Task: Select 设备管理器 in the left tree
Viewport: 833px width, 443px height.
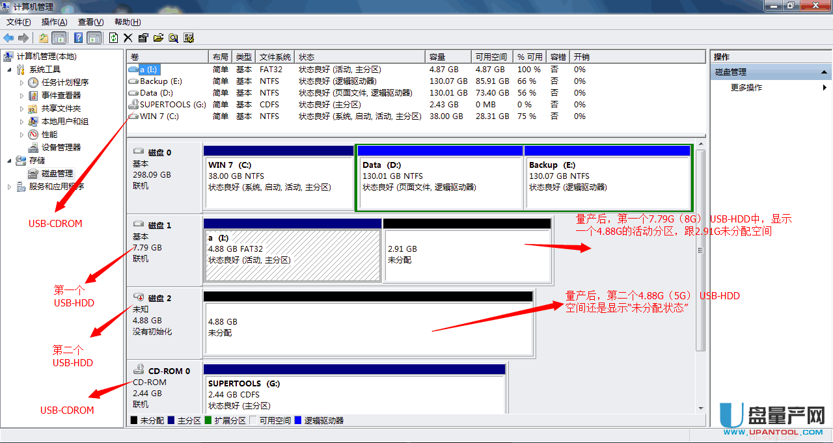Action: tap(61, 148)
